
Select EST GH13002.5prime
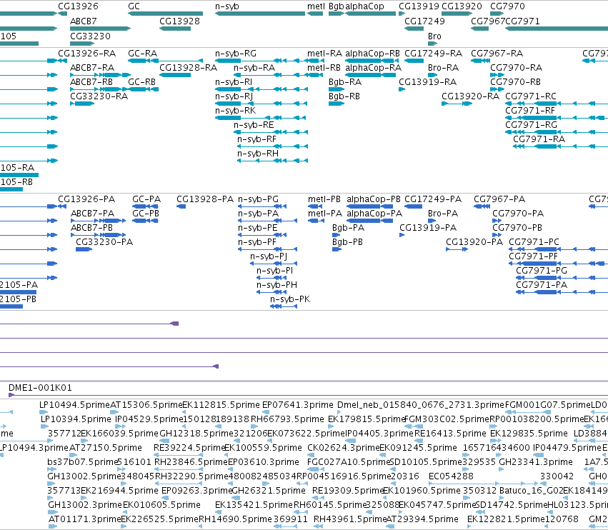[84, 476]
